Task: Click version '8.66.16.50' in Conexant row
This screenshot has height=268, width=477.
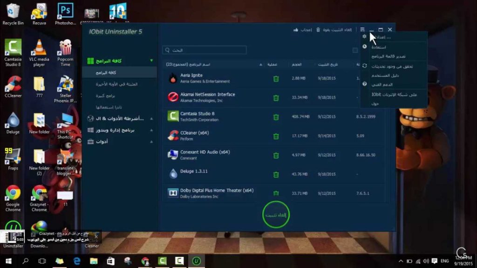Action: tap(366, 155)
